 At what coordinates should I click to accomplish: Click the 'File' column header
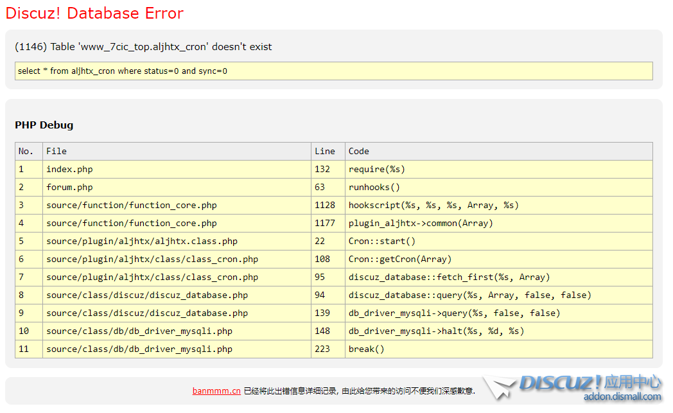click(57, 151)
